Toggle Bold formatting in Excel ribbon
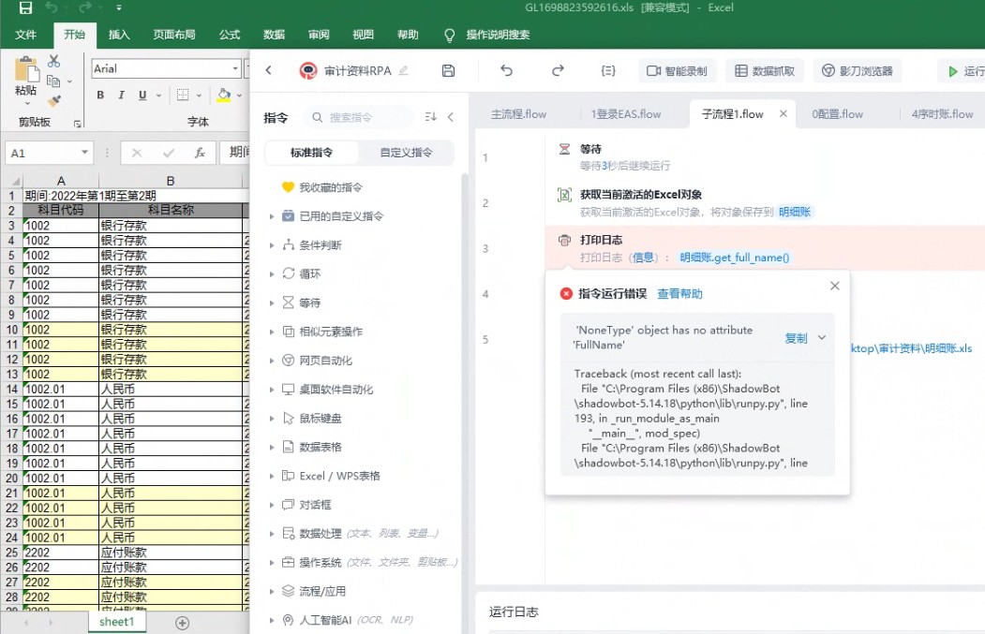This screenshot has height=634, width=985. coord(100,95)
